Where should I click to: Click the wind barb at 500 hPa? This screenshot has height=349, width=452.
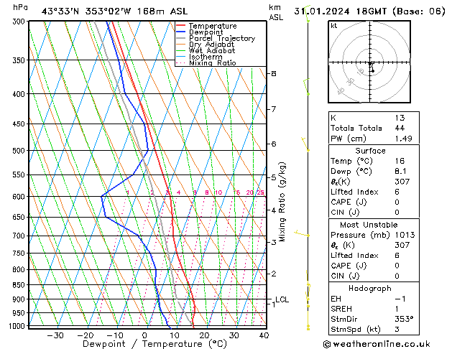point(305,144)
